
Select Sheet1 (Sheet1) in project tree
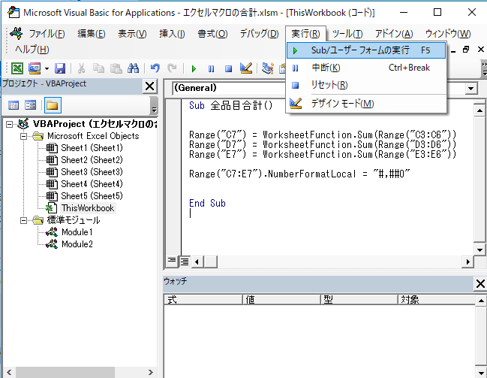[92, 148]
